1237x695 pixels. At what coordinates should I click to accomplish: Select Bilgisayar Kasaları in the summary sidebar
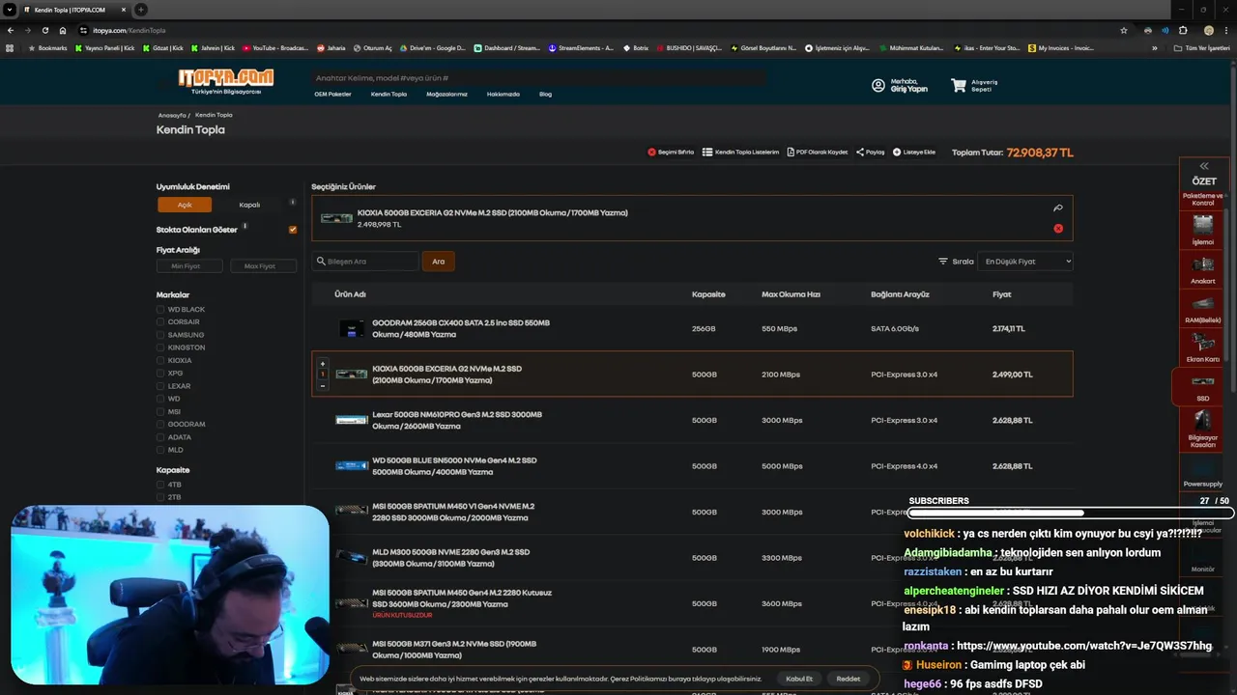(x=1203, y=431)
